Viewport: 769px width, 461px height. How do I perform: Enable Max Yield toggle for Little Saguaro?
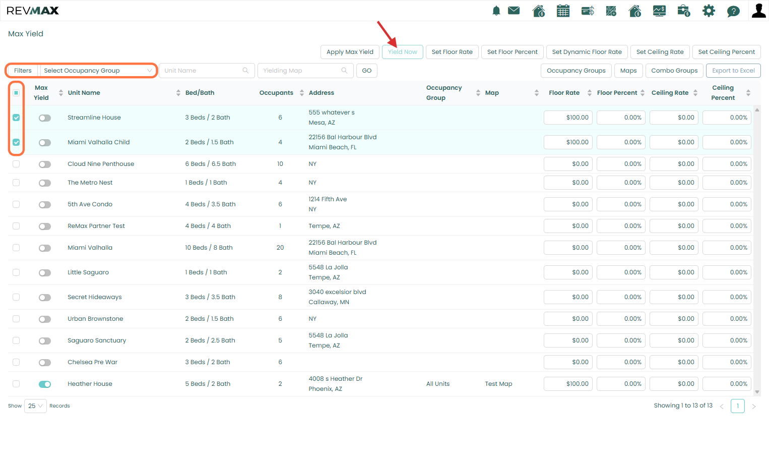pyautogui.click(x=45, y=273)
